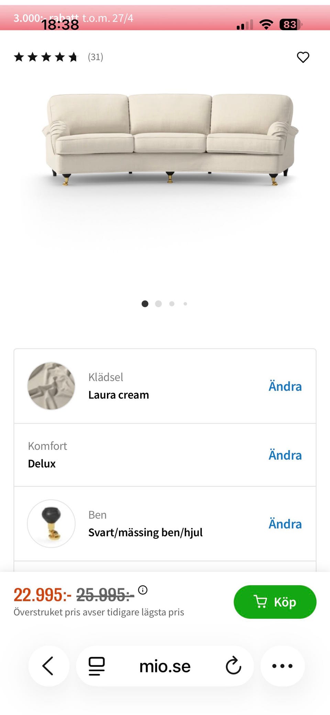
Task: Tap the Laura cream fabric swatch
Action: pos(51,386)
